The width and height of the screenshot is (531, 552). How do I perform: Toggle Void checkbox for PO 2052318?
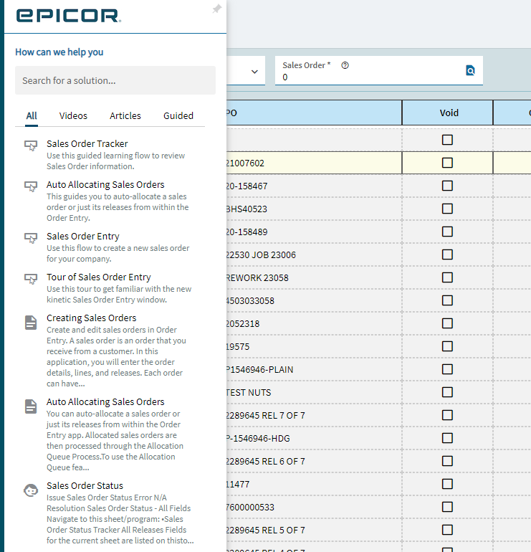447,323
